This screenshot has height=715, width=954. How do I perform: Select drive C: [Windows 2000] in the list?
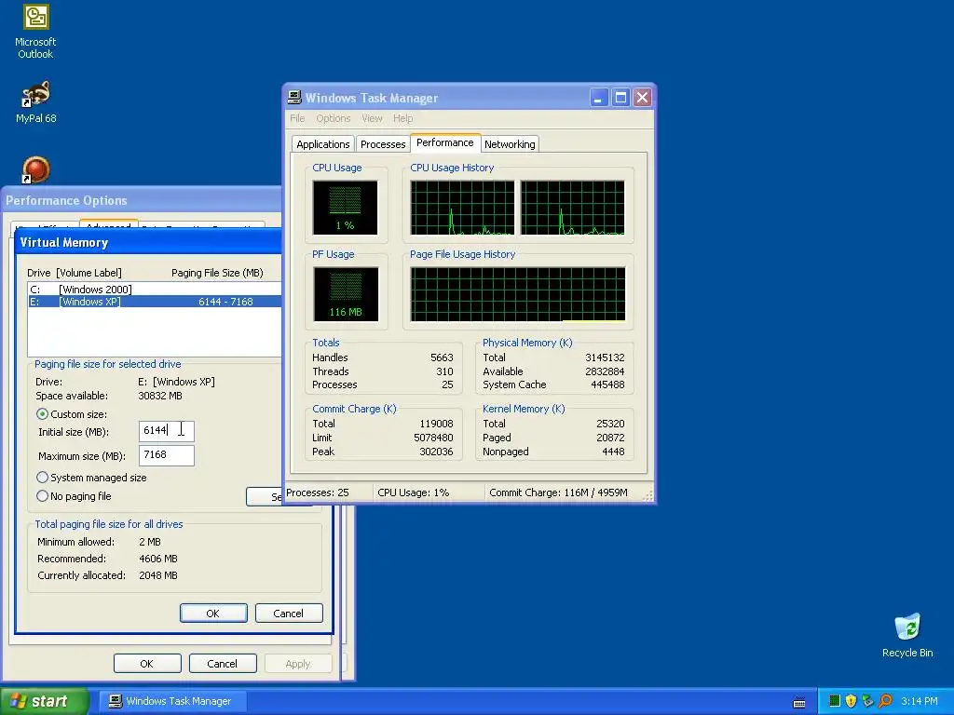pyautogui.click(x=156, y=290)
